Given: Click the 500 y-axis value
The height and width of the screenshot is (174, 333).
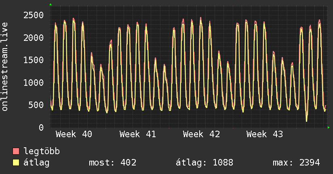Looking at the screenshot, I should point(36,105).
